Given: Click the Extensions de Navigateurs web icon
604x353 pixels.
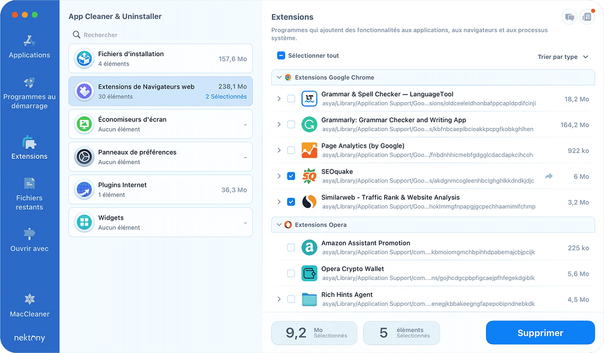Looking at the screenshot, I should click(x=84, y=91).
